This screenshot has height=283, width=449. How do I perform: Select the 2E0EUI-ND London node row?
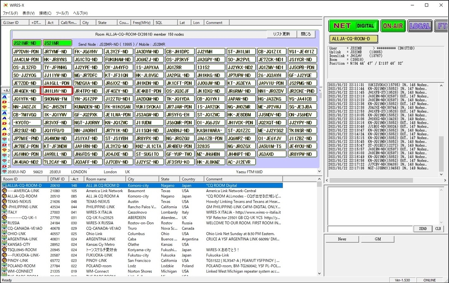159,172
